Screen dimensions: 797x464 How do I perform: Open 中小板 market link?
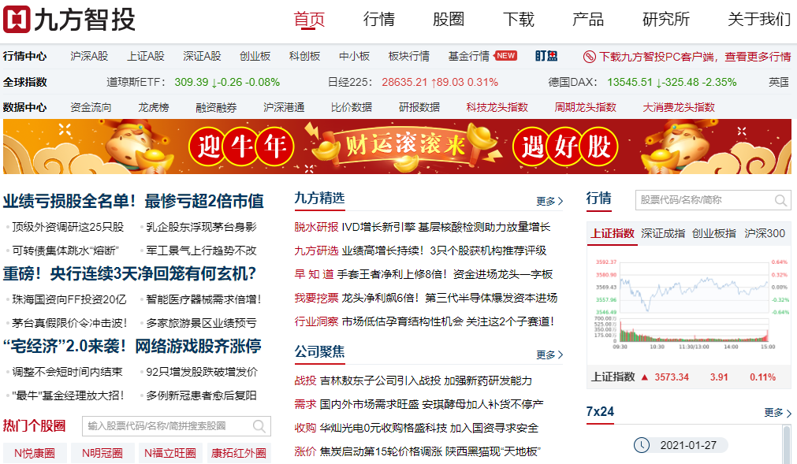pyautogui.click(x=354, y=57)
